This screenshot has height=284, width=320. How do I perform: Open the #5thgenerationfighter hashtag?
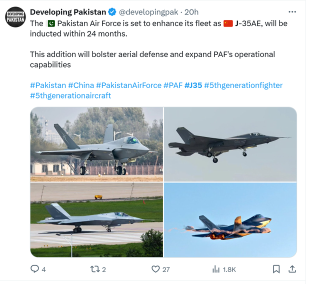tap(243, 85)
